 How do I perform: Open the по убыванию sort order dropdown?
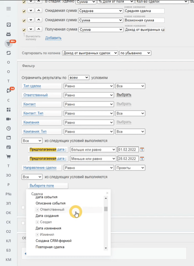pos(135,53)
